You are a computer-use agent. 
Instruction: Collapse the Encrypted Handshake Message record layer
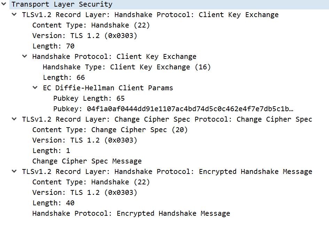pyautogui.click(x=14, y=171)
